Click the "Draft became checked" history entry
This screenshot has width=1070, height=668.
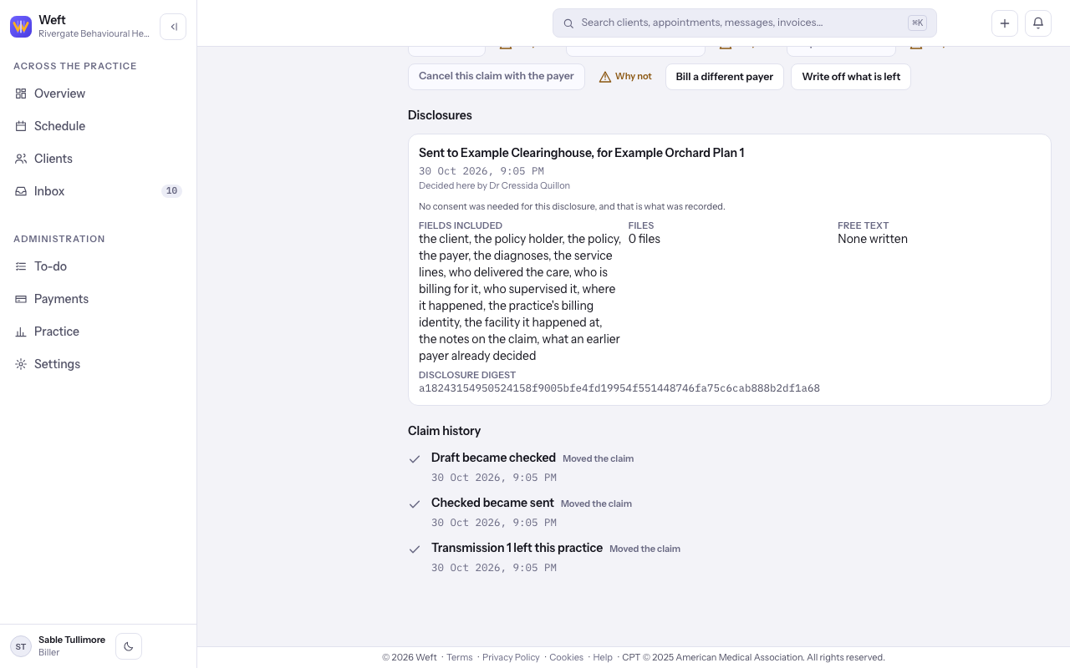(x=493, y=458)
